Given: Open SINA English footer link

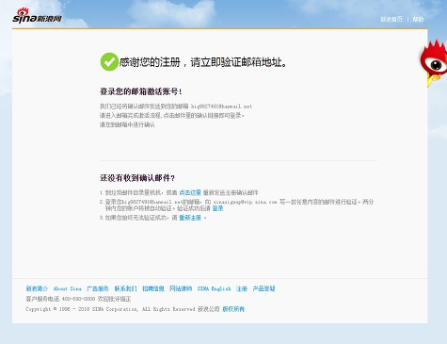Looking at the screenshot, I should click(x=215, y=288).
